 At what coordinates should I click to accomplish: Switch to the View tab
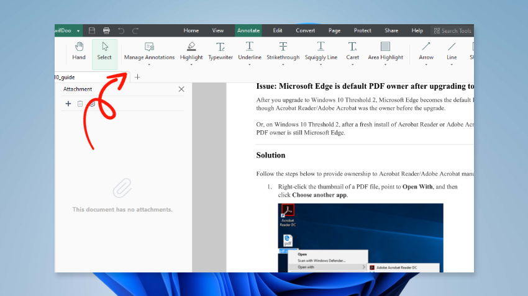[x=218, y=30]
